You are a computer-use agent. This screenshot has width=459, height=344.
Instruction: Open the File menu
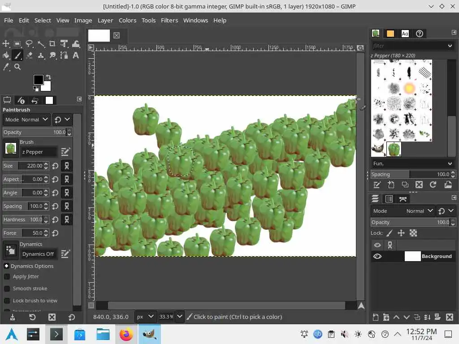tap(9, 20)
